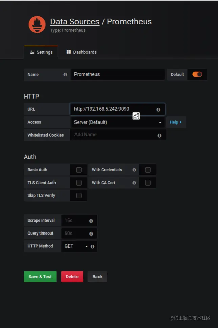Open the Access Server (Default) dropdown
The width and height of the screenshot is (218, 328).
click(117, 122)
